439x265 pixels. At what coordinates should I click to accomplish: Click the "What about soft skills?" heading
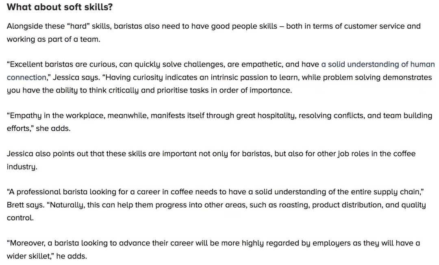(x=60, y=7)
